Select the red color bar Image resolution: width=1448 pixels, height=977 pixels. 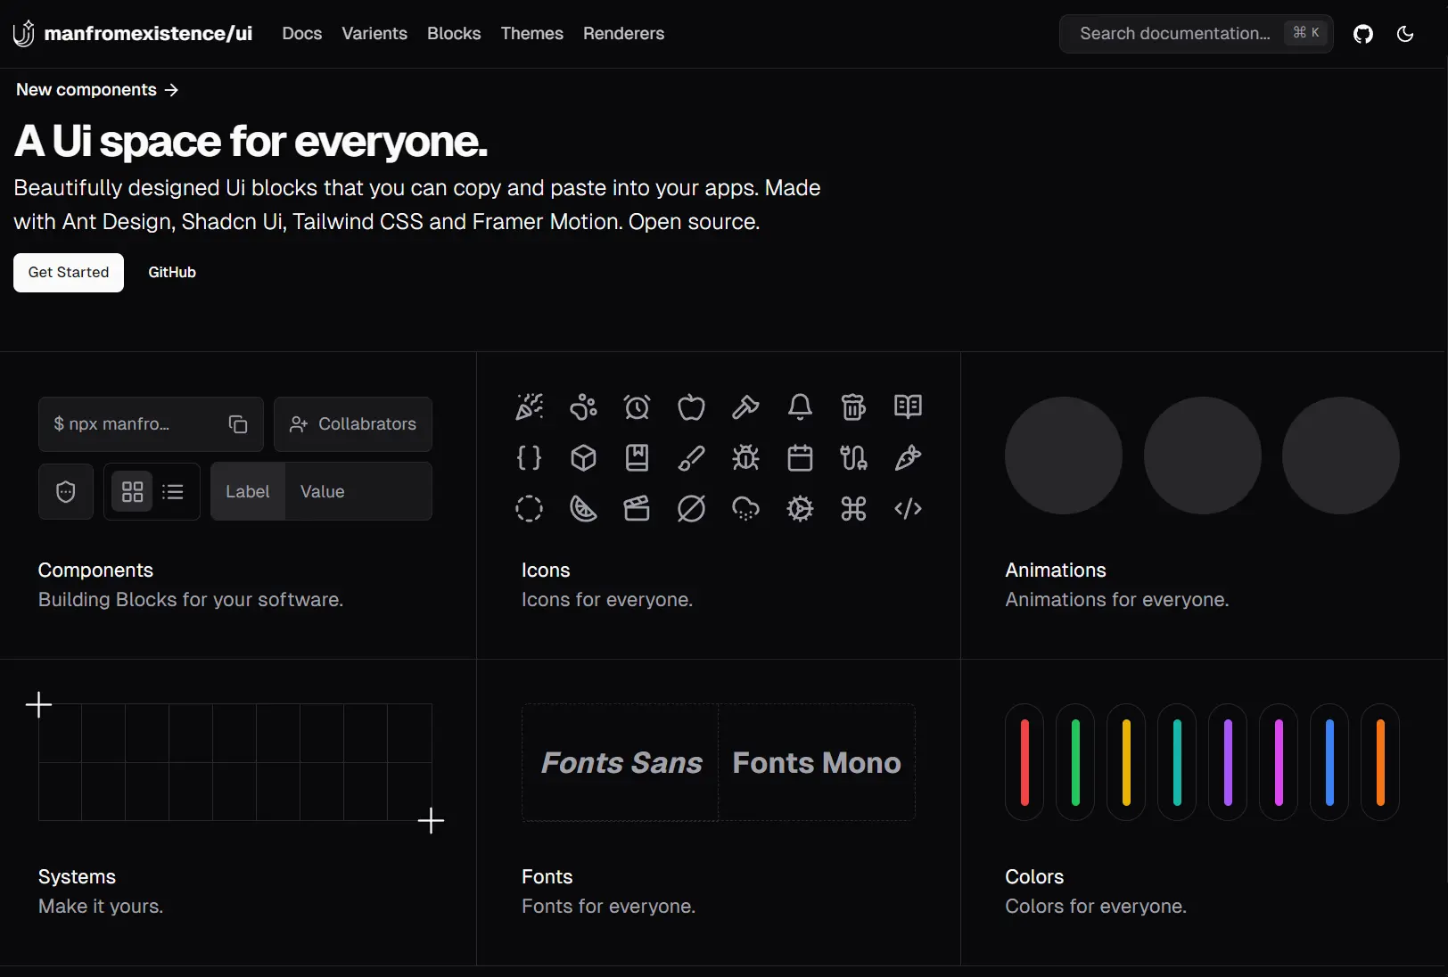pos(1025,762)
